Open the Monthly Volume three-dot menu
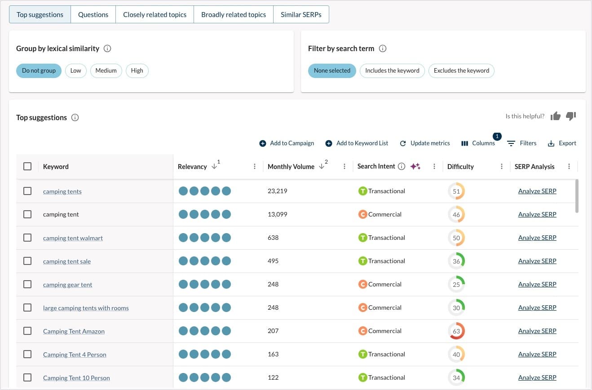 coord(344,166)
